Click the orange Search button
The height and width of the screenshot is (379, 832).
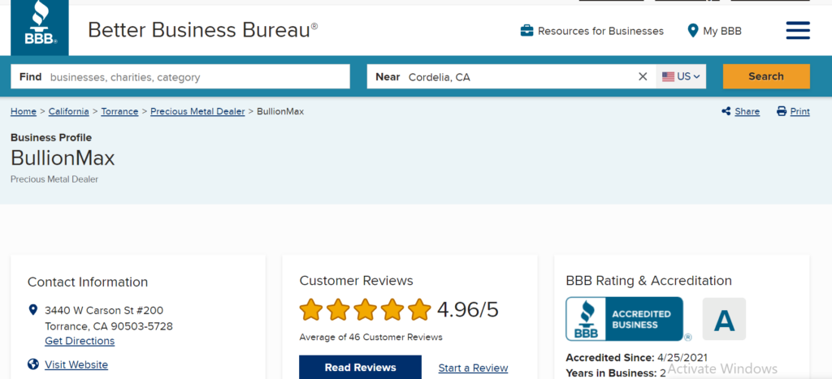pos(766,76)
